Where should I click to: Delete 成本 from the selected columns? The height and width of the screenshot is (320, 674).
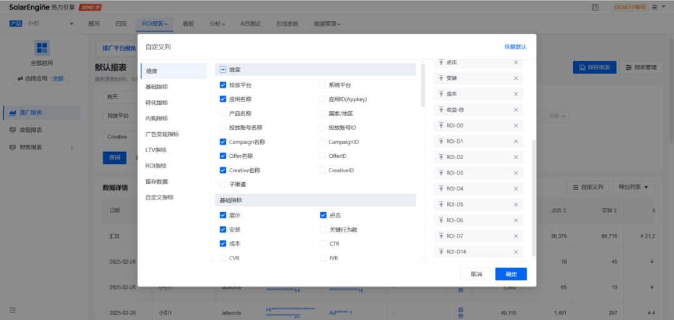(516, 94)
